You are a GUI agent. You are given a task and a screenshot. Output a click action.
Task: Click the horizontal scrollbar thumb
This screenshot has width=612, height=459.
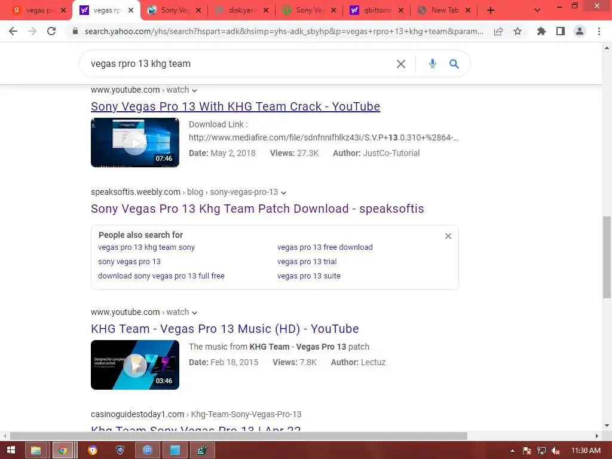pos(238,436)
